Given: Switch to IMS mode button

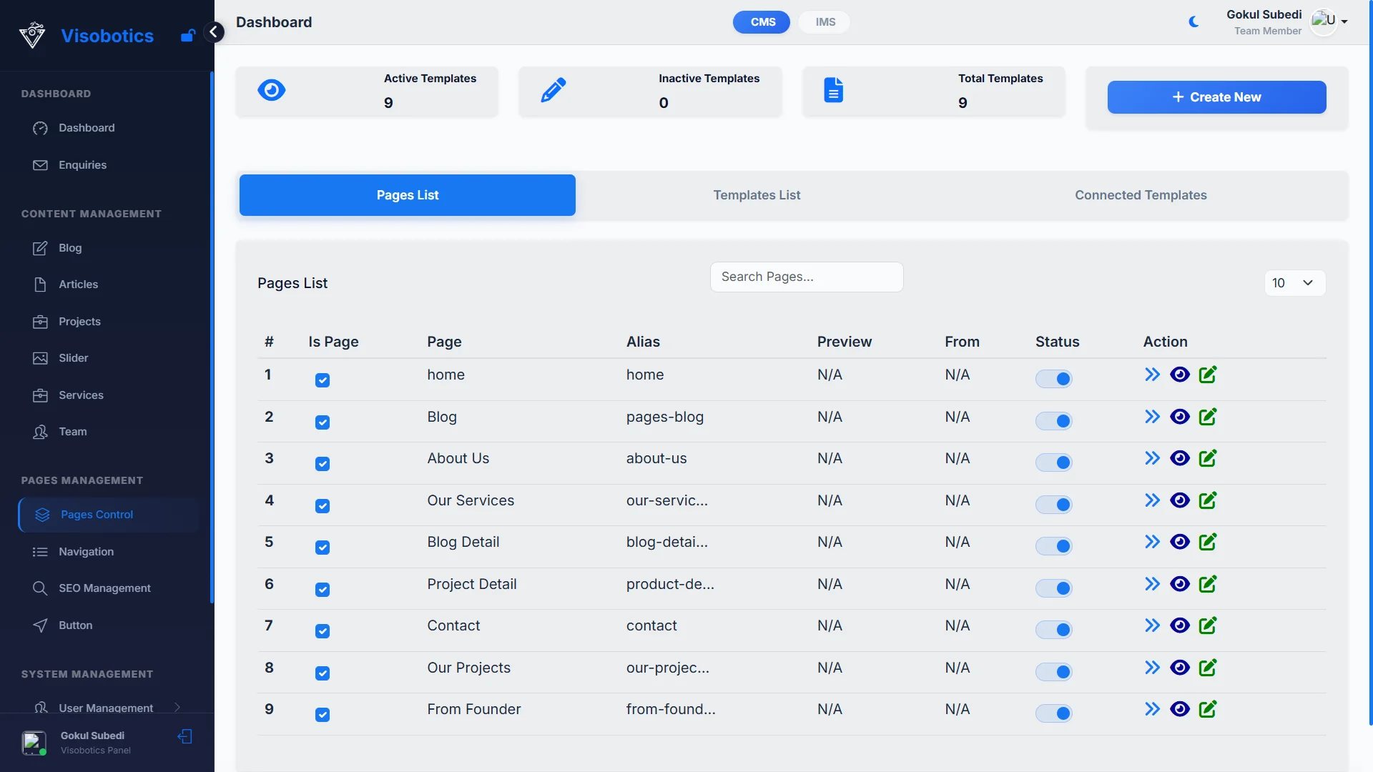Looking at the screenshot, I should click(825, 22).
